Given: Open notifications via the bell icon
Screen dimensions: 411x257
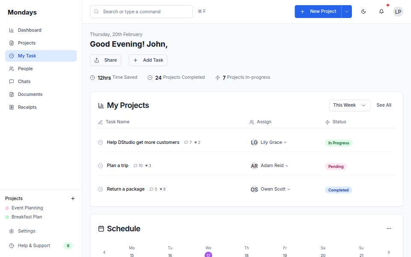Looking at the screenshot, I should pyautogui.click(x=381, y=12).
